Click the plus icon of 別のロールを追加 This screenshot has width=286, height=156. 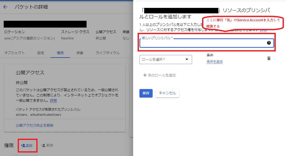[145, 75]
